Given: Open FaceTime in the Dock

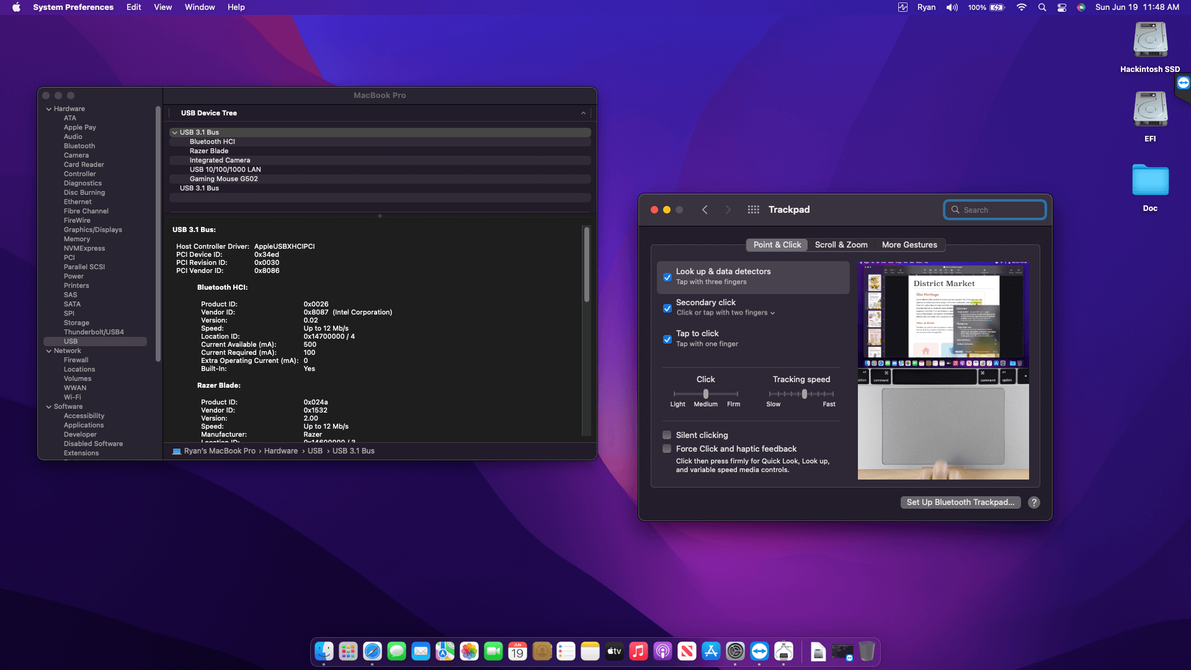Looking at the screenshot, I should tap(493, 651).
